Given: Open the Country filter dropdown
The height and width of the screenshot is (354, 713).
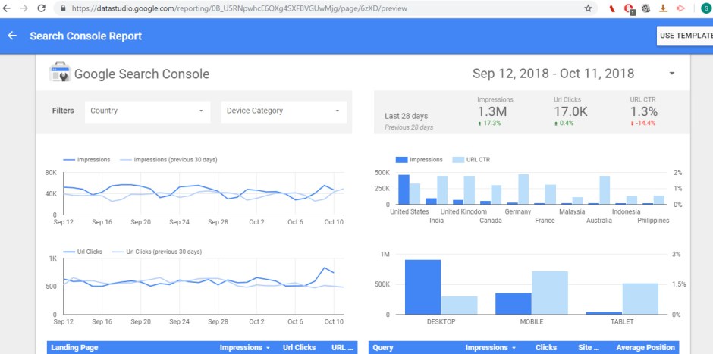Looking at the screenshot, I should coord(147,111).
